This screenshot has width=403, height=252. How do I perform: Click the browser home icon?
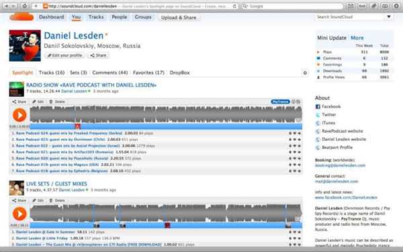pos(25,6)
